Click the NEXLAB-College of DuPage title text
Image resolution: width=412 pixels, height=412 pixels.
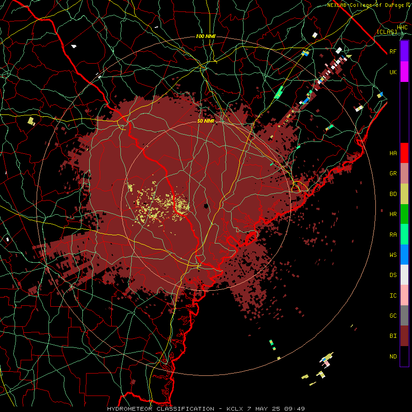(367, 5)
